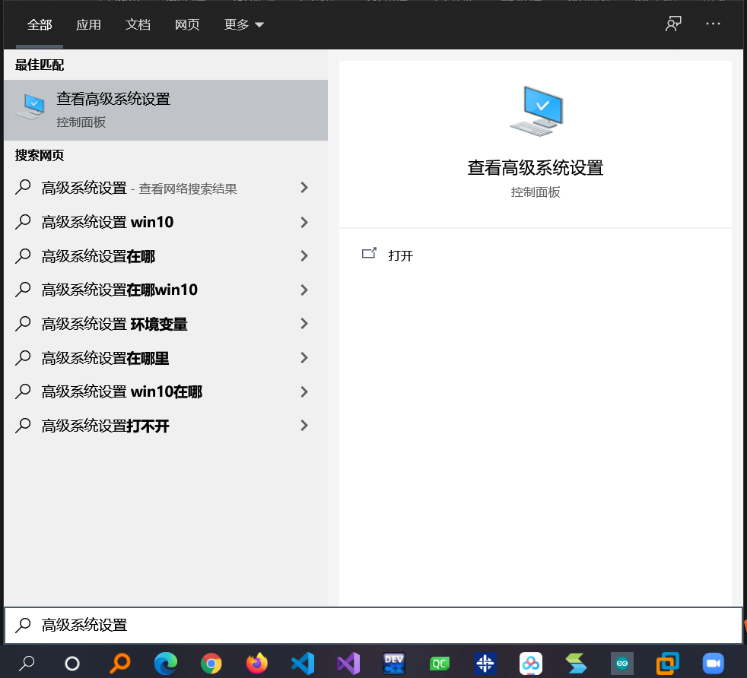Open Visual Studio Code from taskbar

click(303, 664)
